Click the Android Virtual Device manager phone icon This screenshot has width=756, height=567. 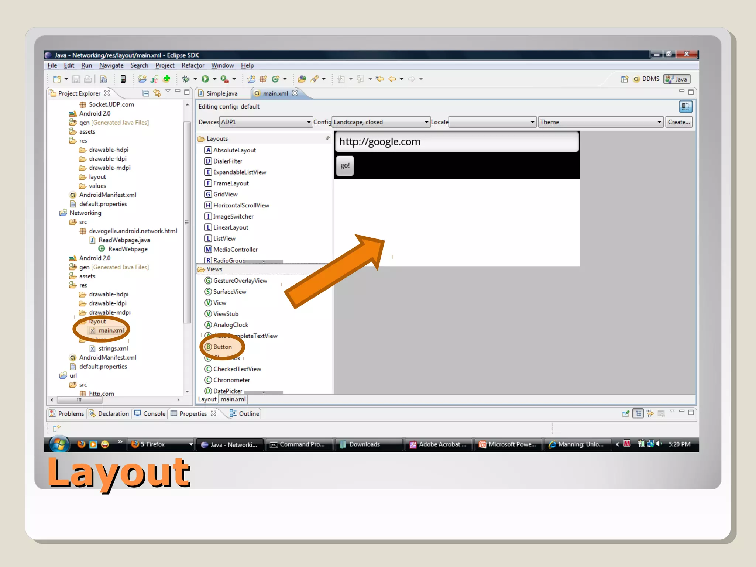pos(123,79)
